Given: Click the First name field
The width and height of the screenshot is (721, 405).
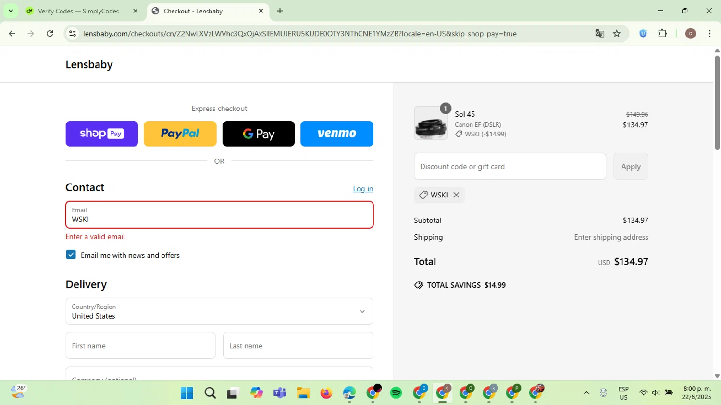Looking at the screenshot, I should [140, 345].
